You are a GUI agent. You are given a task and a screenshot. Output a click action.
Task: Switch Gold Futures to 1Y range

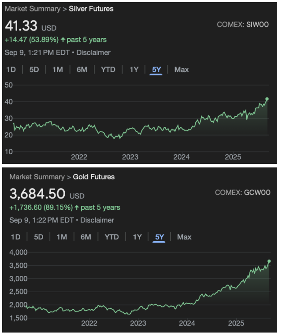(x=137, y=237)
